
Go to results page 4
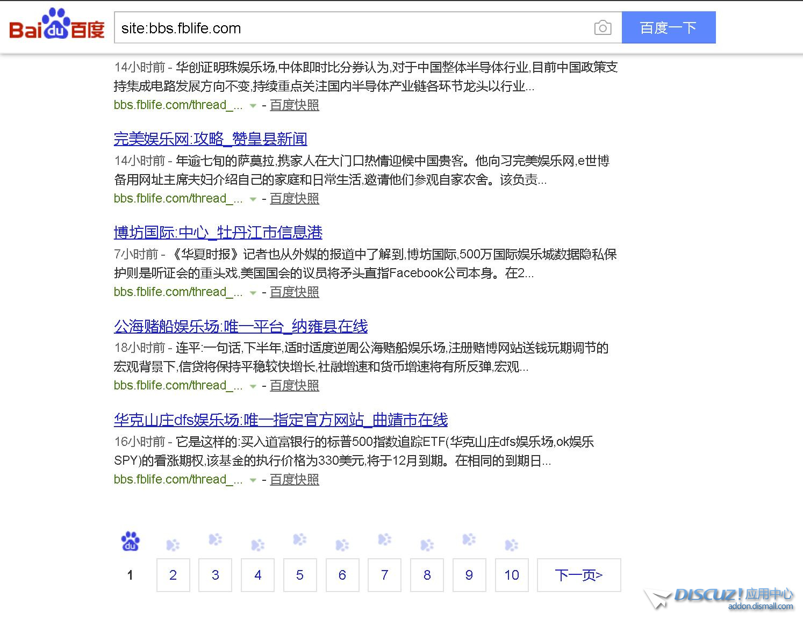pos(257,575)
